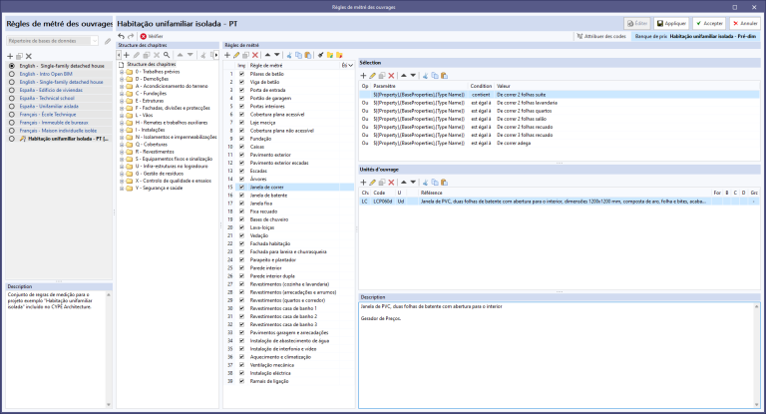Click the Condition column header in Sélection
Image resolution: width=766 pixels, height=414 pixels.
click(x=481, y=86)
